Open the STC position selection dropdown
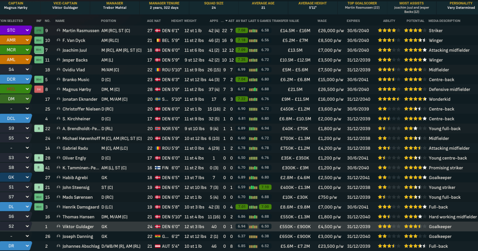This screenshot has width=478, height=251. pyautogui.click(x=27, y=30)
